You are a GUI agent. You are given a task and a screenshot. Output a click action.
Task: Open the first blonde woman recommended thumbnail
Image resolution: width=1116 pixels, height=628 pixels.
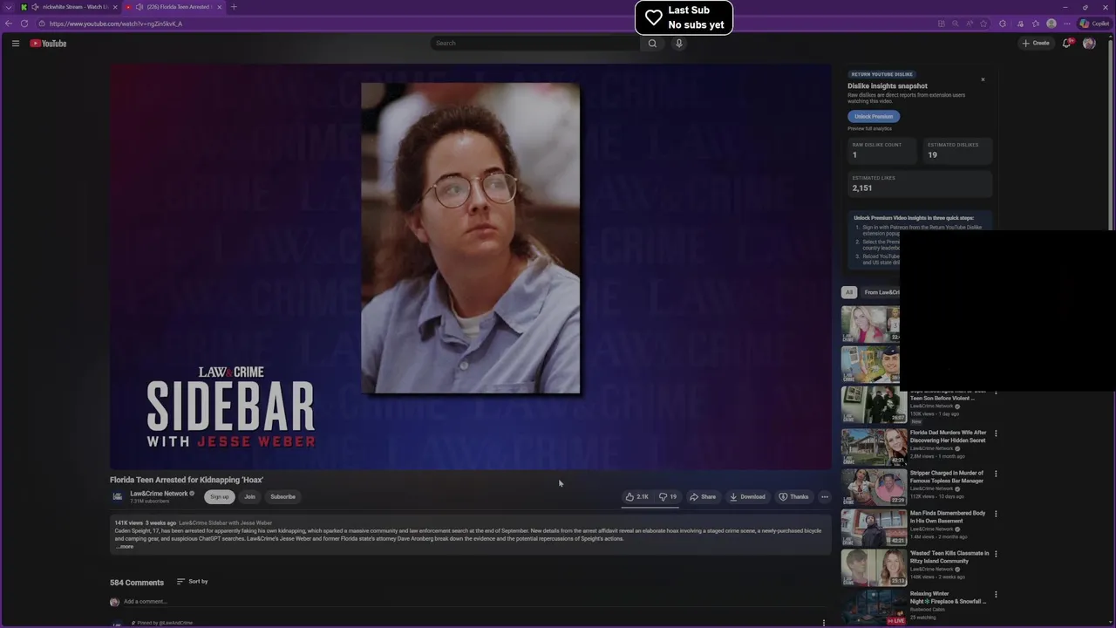(x=870, y=324)
